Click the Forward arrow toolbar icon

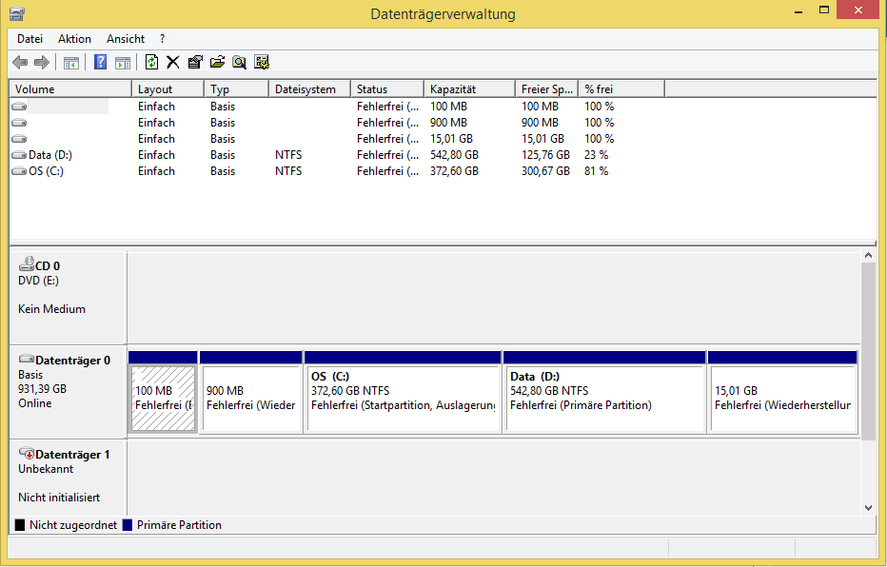point(42,62)
